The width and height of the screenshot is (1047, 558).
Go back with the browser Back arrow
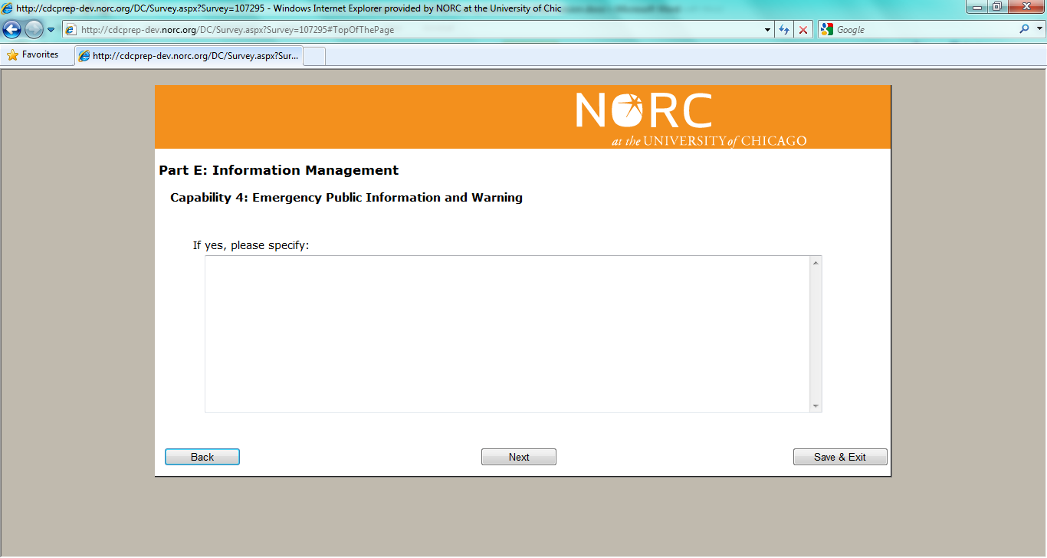pos(12,30)
